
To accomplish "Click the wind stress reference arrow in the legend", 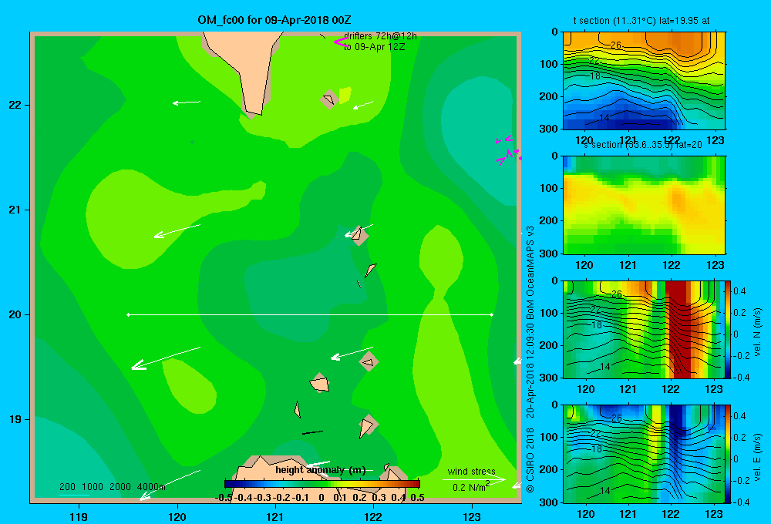I will pos(474,479).
